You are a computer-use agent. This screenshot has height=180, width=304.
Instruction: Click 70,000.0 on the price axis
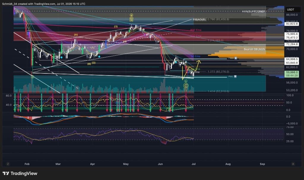tap(292, 49)
